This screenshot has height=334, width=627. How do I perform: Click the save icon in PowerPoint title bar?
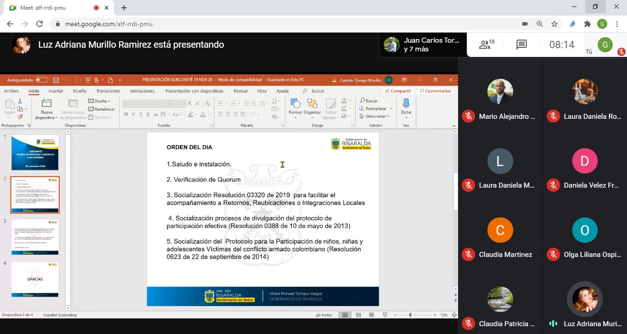click(x=56, y=80)
